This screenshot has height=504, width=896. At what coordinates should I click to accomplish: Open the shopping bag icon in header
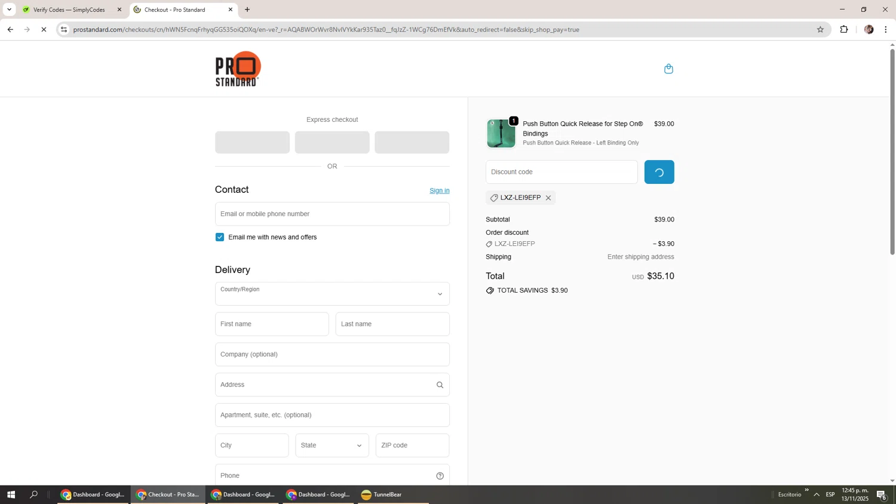(x=668, y=69)
